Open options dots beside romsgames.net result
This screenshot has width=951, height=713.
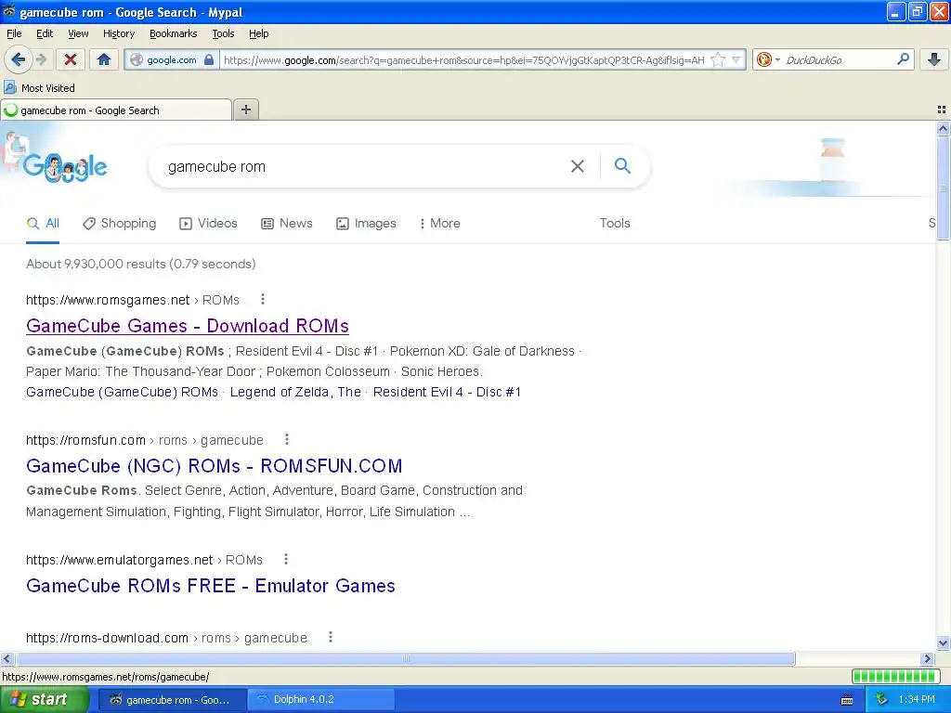click(263, 299)
